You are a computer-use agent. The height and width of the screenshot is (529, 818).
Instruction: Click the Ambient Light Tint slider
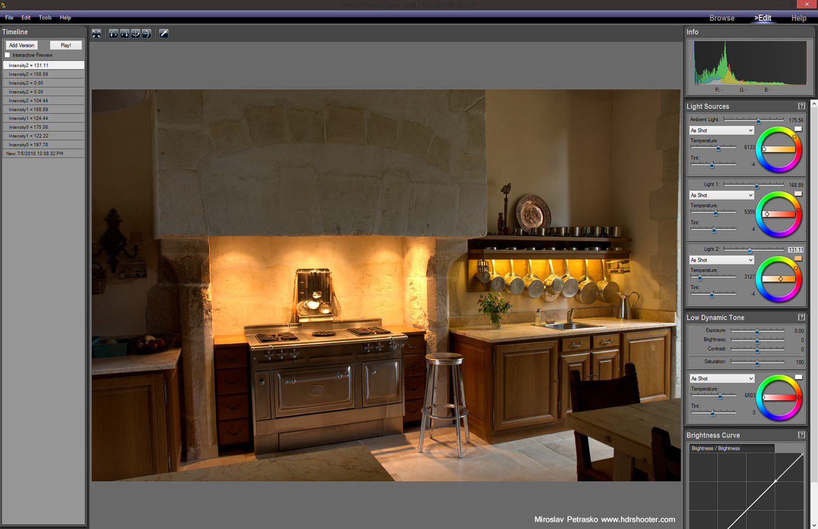pyautogui.click(x=713, y=164)
